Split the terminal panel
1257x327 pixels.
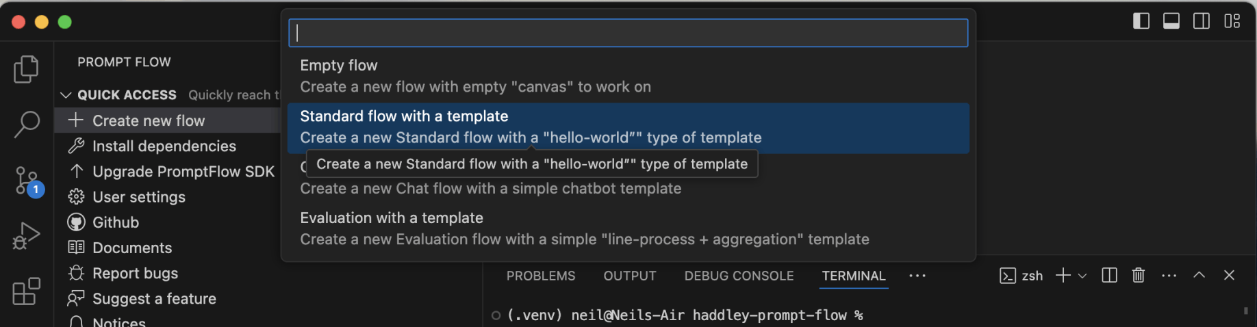click(1109, 275)
